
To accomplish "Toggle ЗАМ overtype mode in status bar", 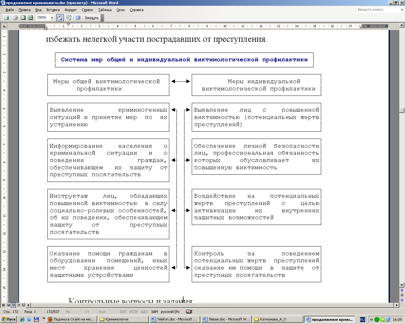I will (154, 312).
